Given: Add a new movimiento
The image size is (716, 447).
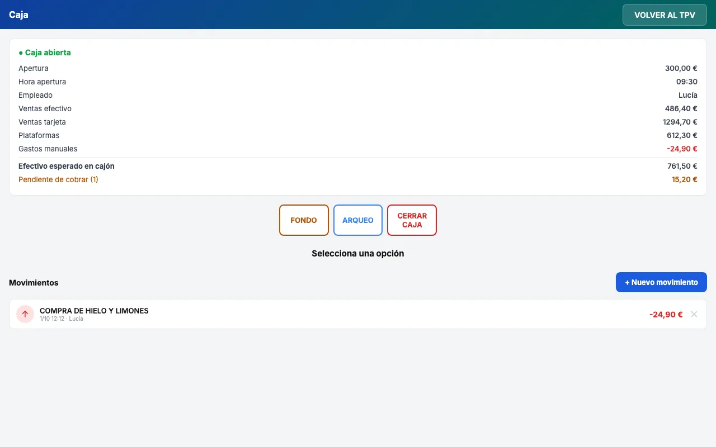Looking at the screenshot, I should pos(661,282).
